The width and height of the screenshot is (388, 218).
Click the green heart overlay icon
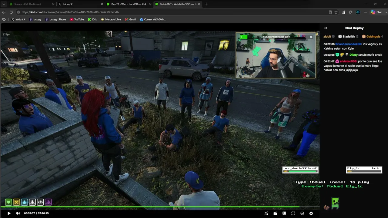click(8, 202)
